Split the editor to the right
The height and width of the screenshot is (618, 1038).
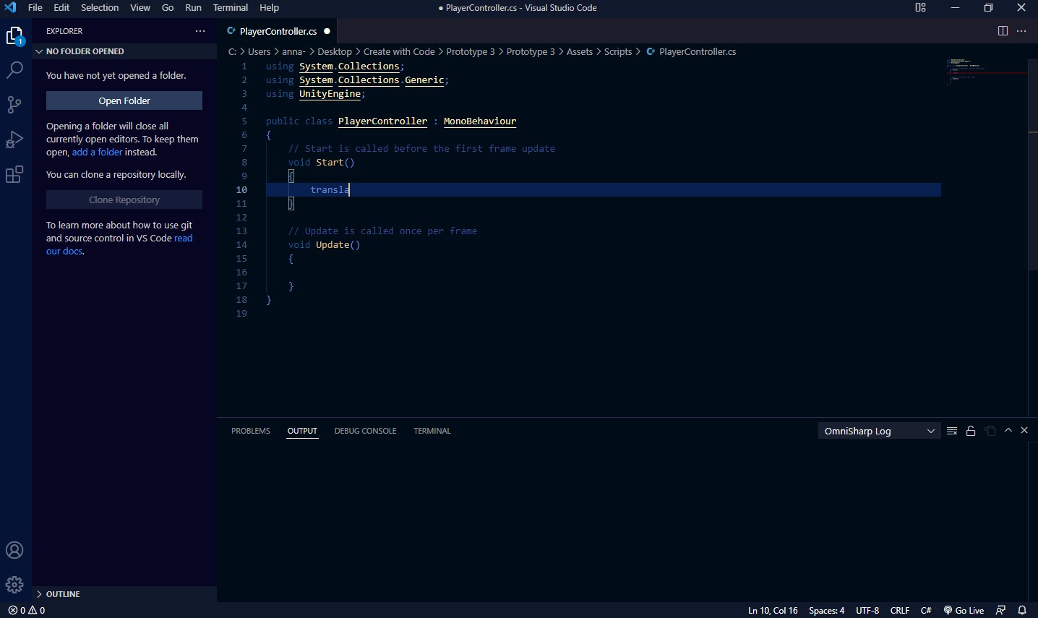1003,31
